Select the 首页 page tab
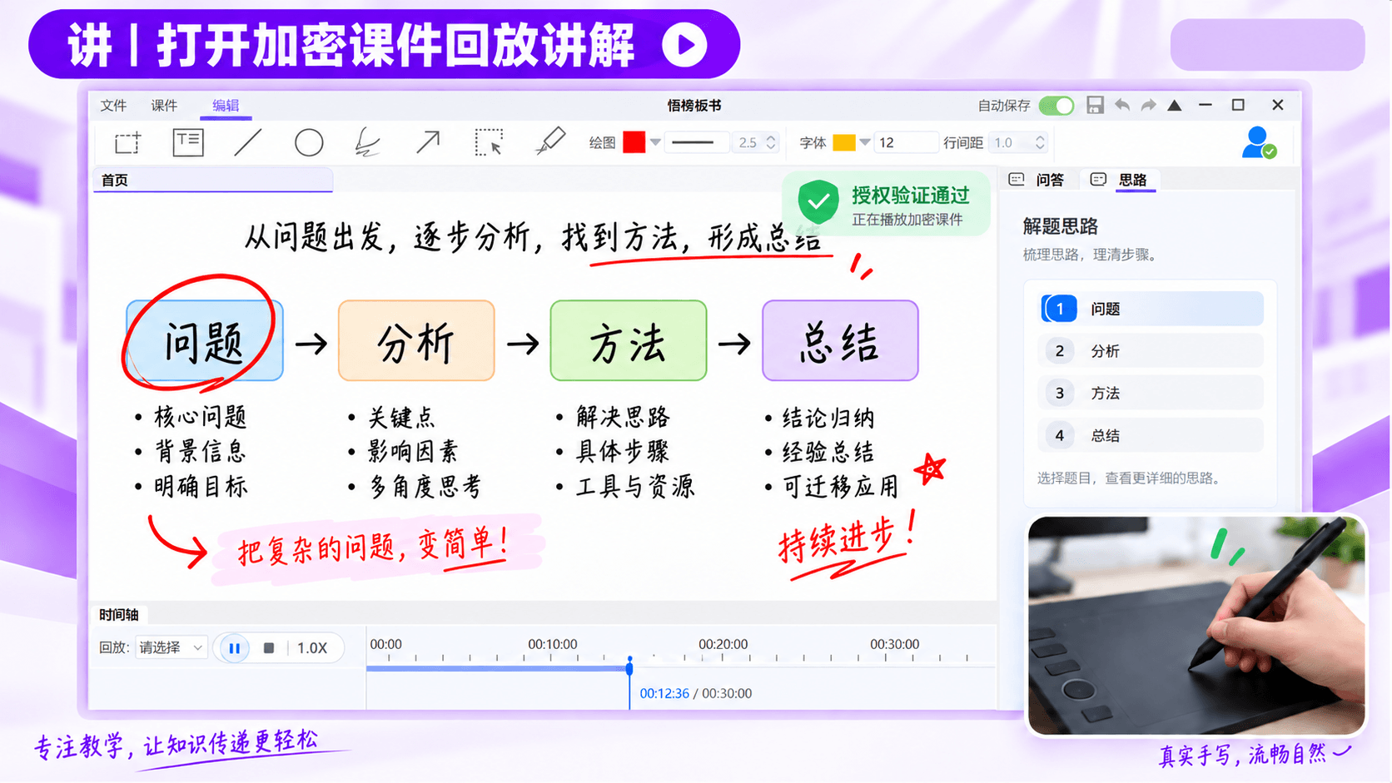Image resolution: width=1392 pixels, height=783 pixels. coord(213,181)
